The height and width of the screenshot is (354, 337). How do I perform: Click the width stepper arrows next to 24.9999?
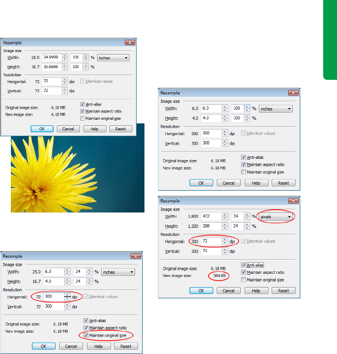click(64, 58)
